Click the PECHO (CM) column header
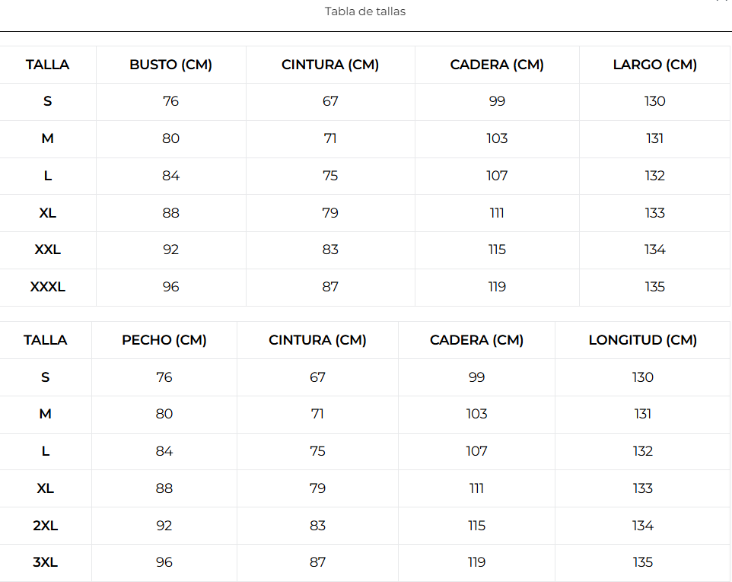The height and width of the screenshot is (582, 732). pos(164,340)
